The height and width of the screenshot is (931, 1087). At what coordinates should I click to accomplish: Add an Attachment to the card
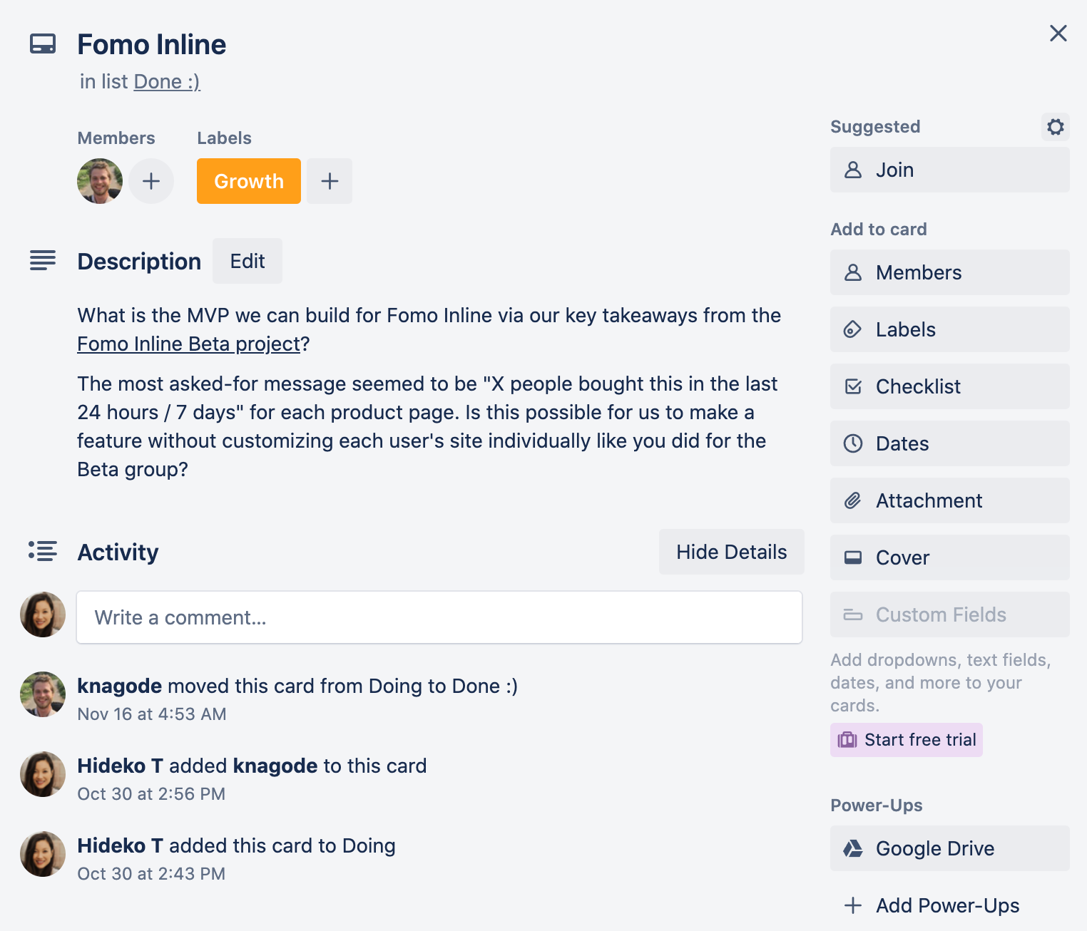click(x=950, y=500)
